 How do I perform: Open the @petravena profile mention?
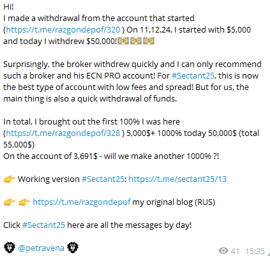pos(41,248)
